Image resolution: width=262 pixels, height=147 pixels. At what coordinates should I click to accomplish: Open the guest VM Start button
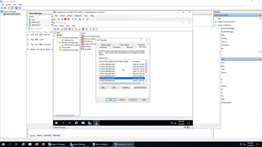point(56,123)
